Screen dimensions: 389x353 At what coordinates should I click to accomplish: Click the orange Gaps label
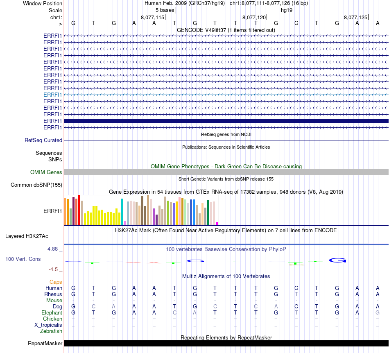[56, 282]
